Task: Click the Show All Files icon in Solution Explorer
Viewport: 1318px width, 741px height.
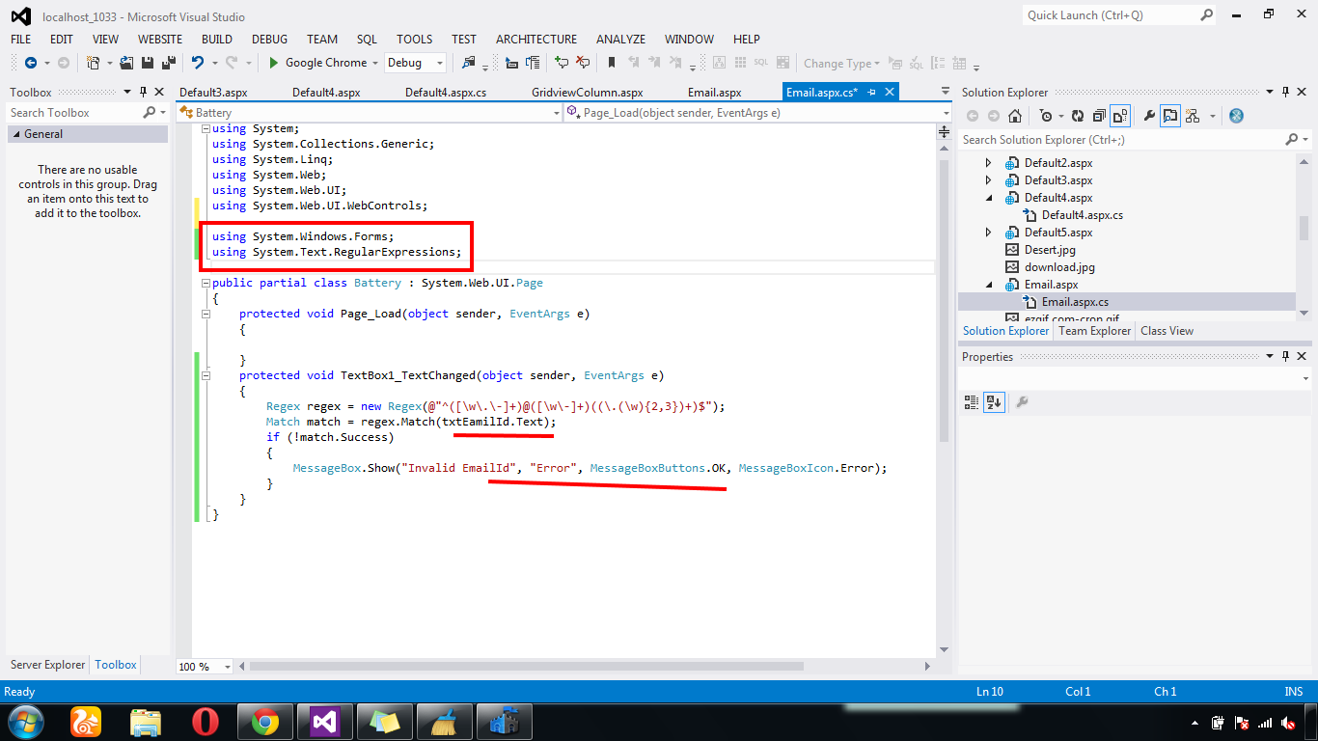Action: tap(1119, 115)
